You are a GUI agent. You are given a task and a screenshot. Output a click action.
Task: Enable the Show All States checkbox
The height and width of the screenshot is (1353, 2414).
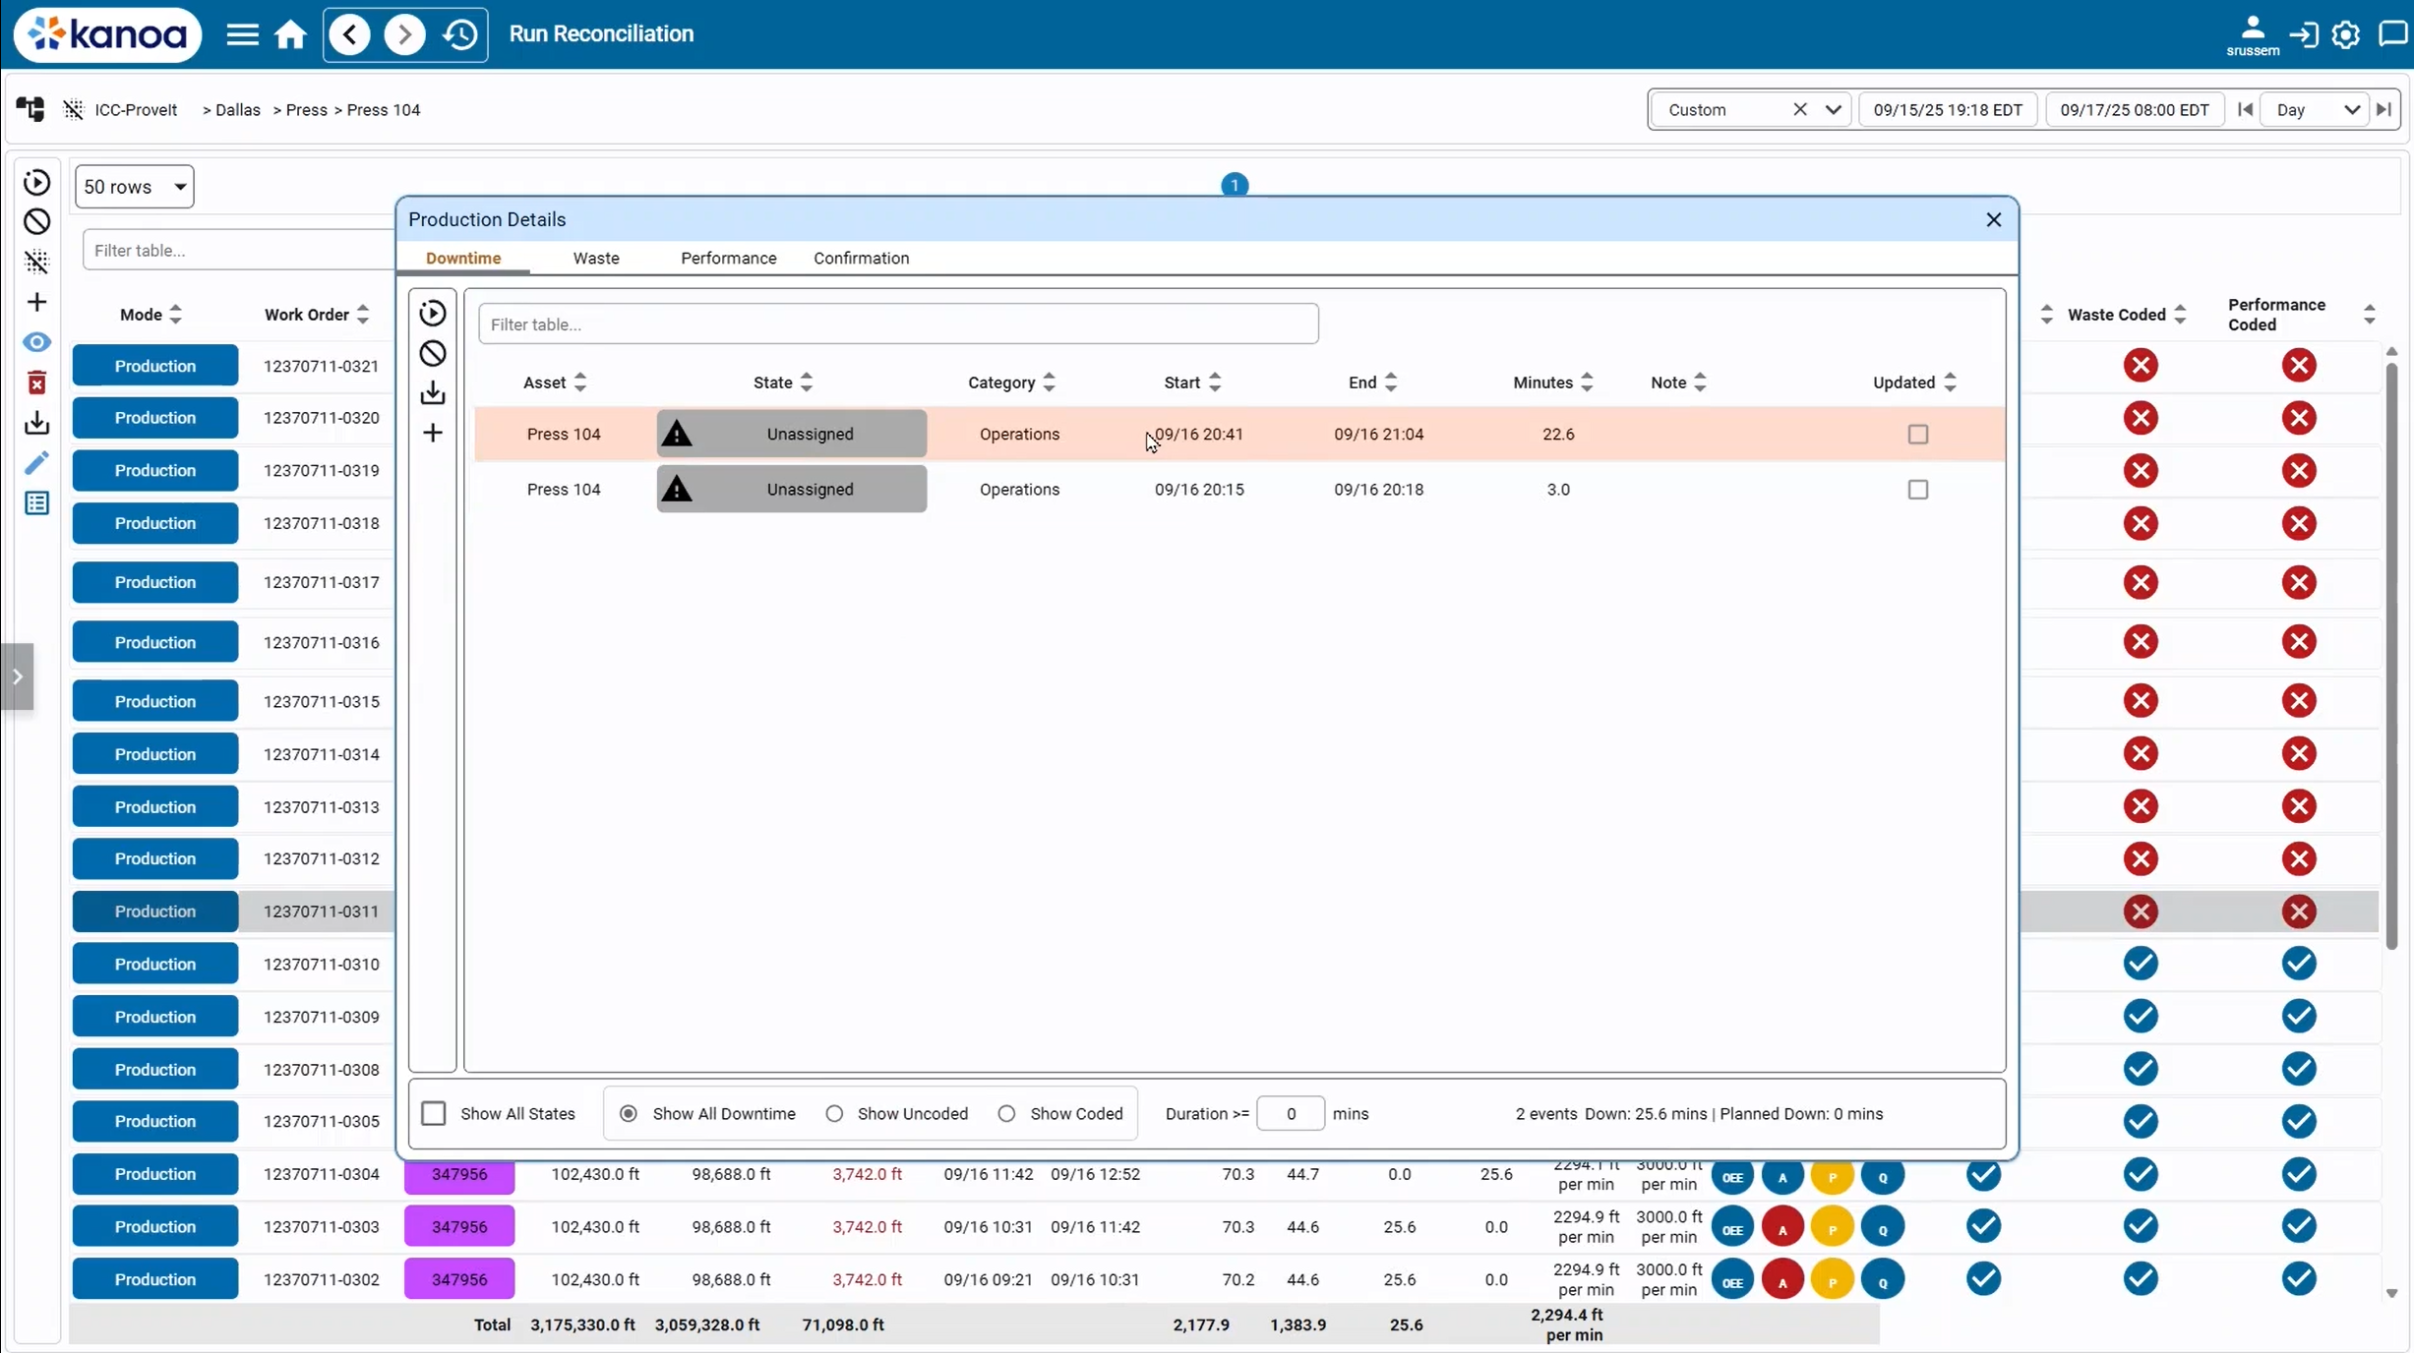coord(434,1113)
